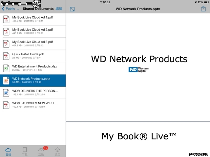Click PDF icon of WD® LAUNCHES file

click(6, 105)
